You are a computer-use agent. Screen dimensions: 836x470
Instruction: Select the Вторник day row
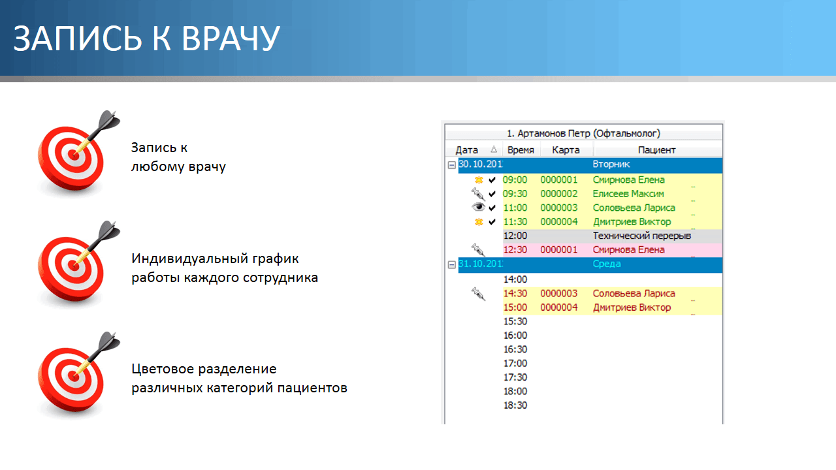coord(590,165)
